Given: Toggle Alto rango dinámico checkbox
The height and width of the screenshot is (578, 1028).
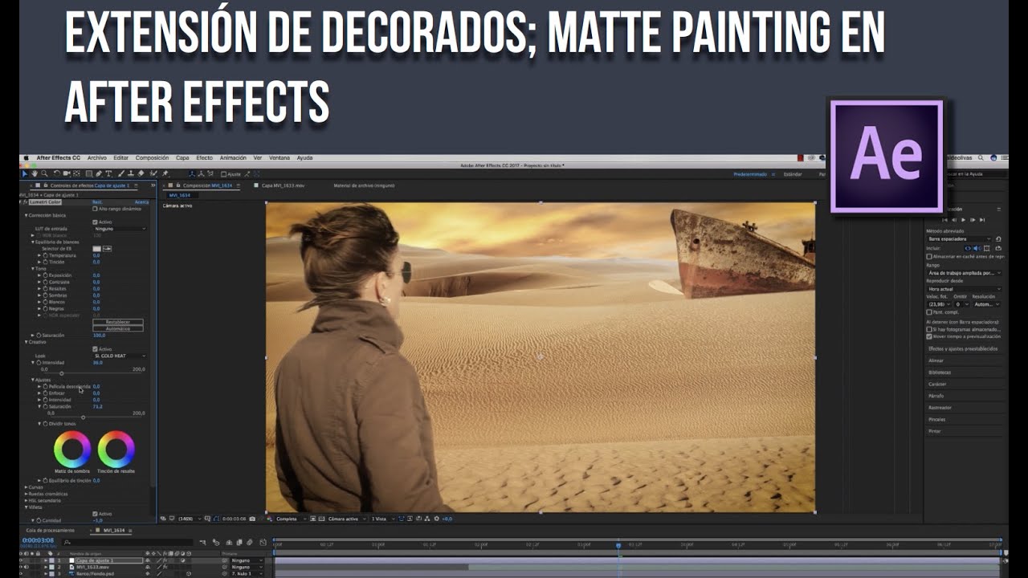Looking at the screenshot, I should tap(95, 209).
